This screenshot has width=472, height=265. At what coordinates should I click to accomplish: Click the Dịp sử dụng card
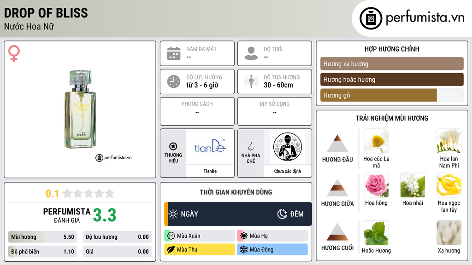[x=275, y=111]
